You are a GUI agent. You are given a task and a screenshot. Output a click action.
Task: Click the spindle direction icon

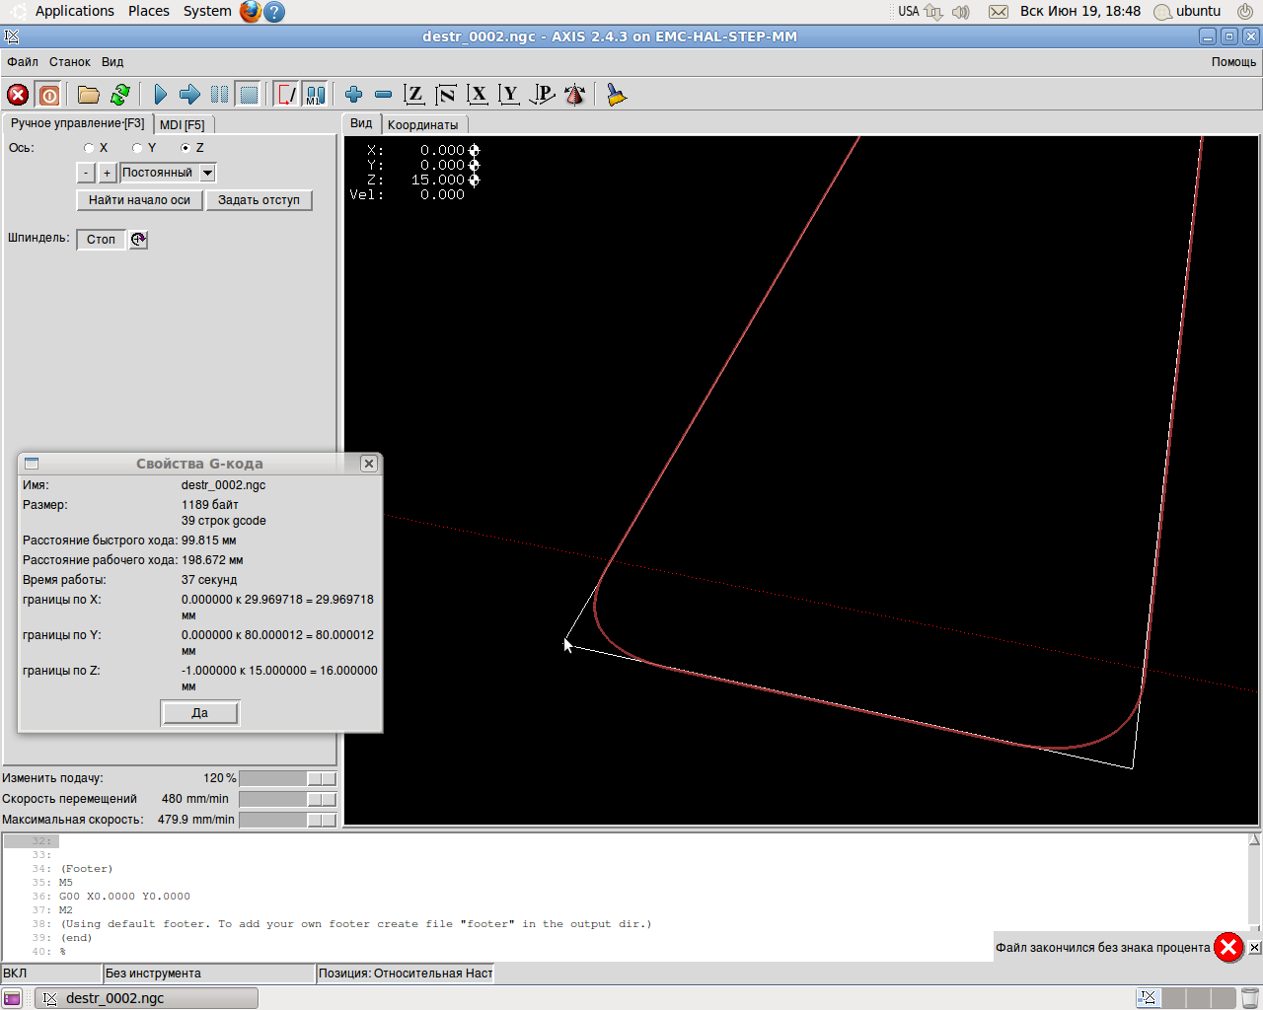click(139, 240)
